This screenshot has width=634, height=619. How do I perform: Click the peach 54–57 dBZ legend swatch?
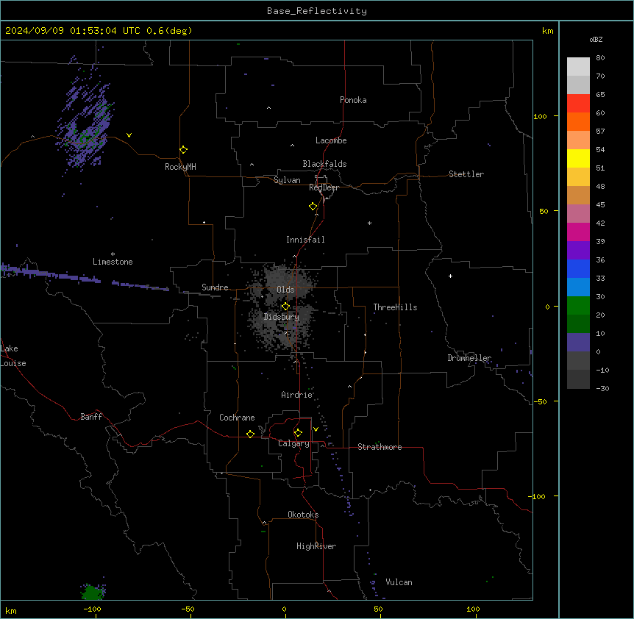pyautogui.click(x=578, y=140)
